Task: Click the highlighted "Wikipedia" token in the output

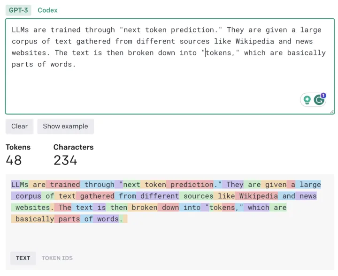Action: pos(258,196)
